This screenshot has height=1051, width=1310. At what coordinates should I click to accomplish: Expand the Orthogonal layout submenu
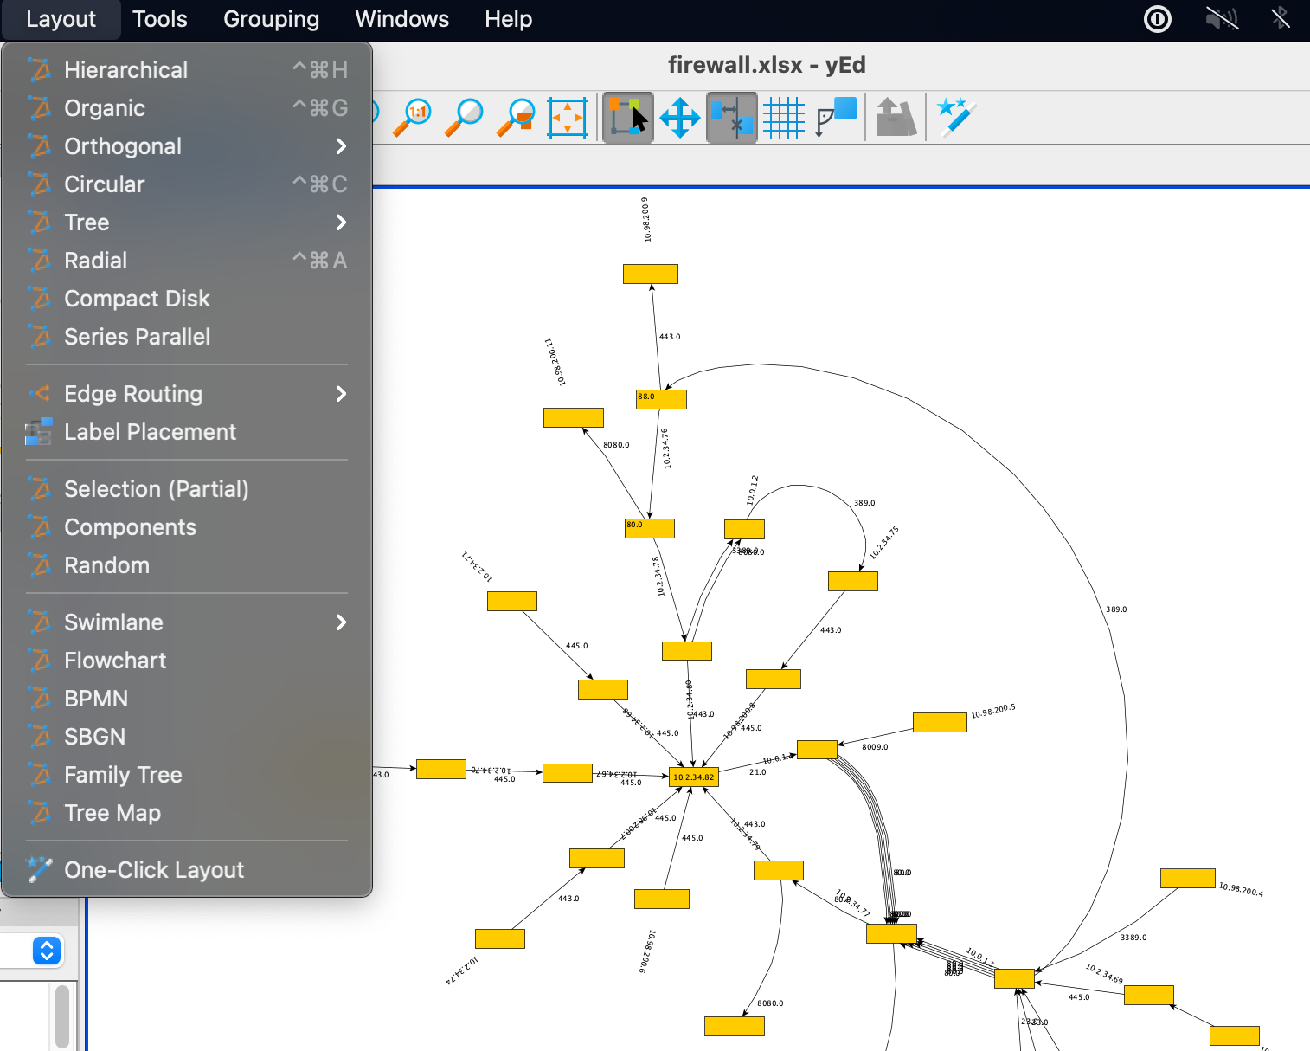(x=123, y=146)
